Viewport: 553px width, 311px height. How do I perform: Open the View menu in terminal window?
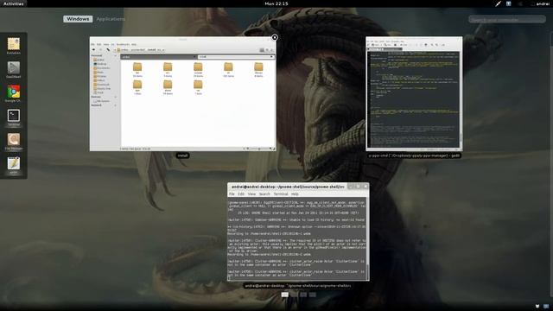[251, 194]
